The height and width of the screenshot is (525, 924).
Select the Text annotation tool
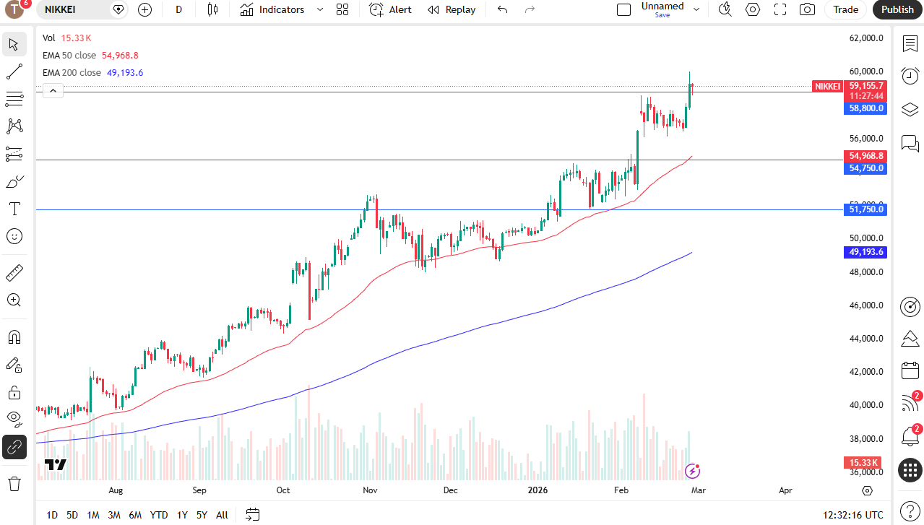[x=14, y=209]
